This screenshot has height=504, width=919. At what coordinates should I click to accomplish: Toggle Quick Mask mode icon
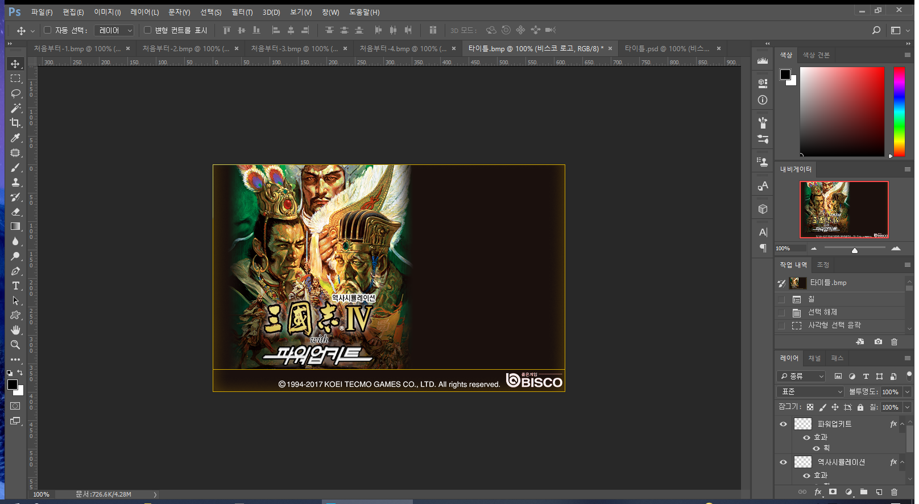pos(15,406)
